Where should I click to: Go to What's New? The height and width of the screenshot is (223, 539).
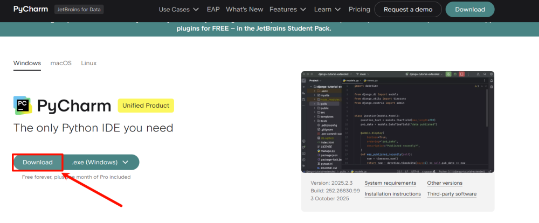[x=245, y=9]
